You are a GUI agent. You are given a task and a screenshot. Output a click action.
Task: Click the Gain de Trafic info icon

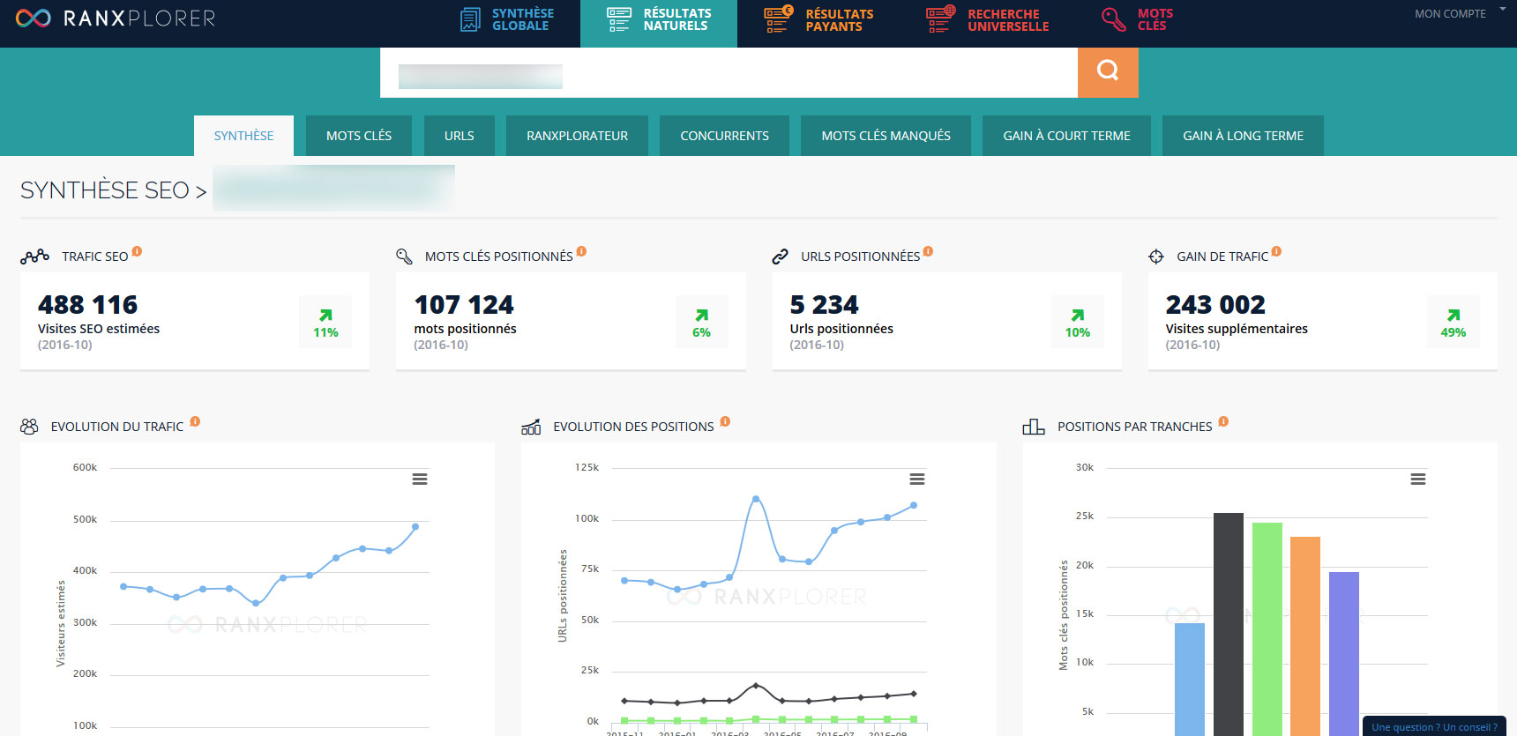pos(1276,251)
